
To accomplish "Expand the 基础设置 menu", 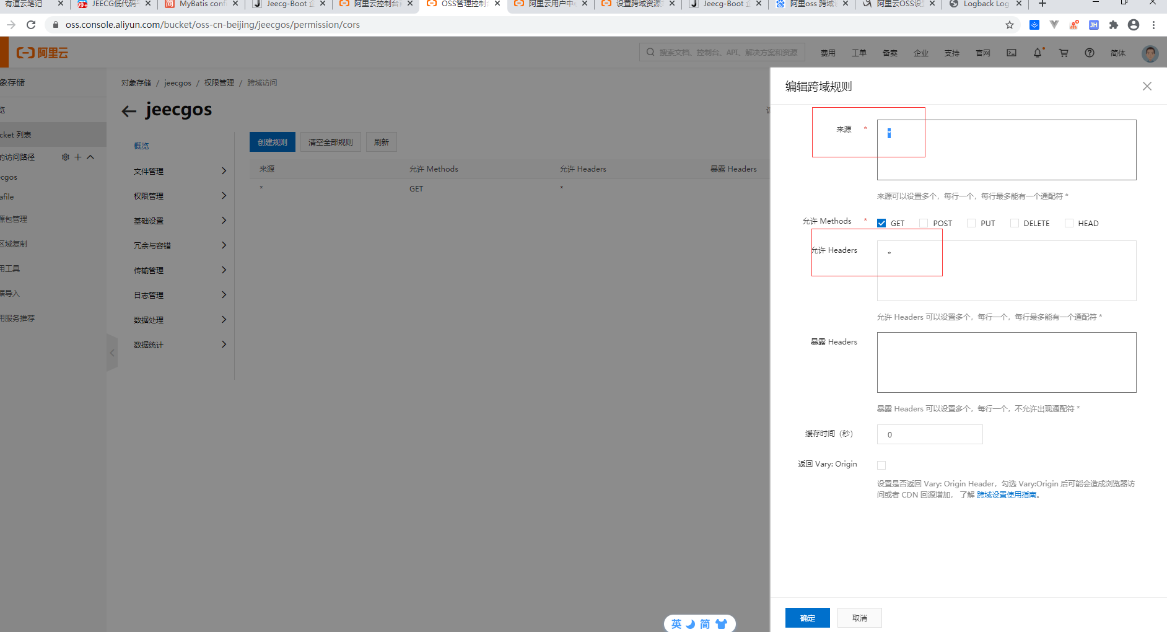I will tap(180, 221).
